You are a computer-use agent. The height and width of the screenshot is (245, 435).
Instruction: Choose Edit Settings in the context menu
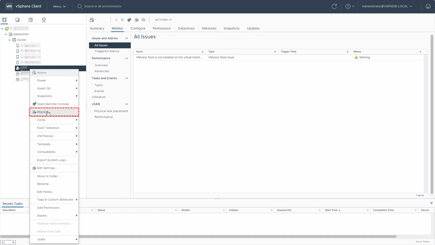pos(47,168)
